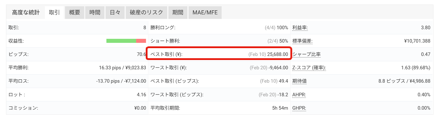The width and height of the screenshot is (440, 122).
Task: Click the GHPR label link
Action: point(299,108)
